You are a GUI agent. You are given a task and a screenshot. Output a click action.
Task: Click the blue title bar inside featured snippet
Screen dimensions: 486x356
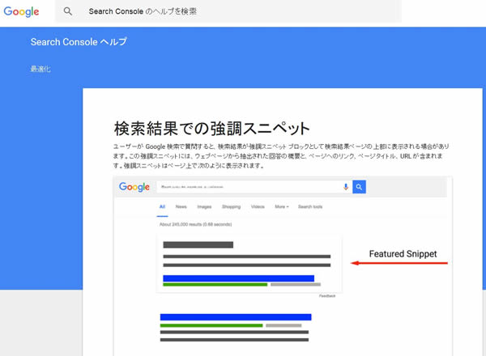[238, 278]
